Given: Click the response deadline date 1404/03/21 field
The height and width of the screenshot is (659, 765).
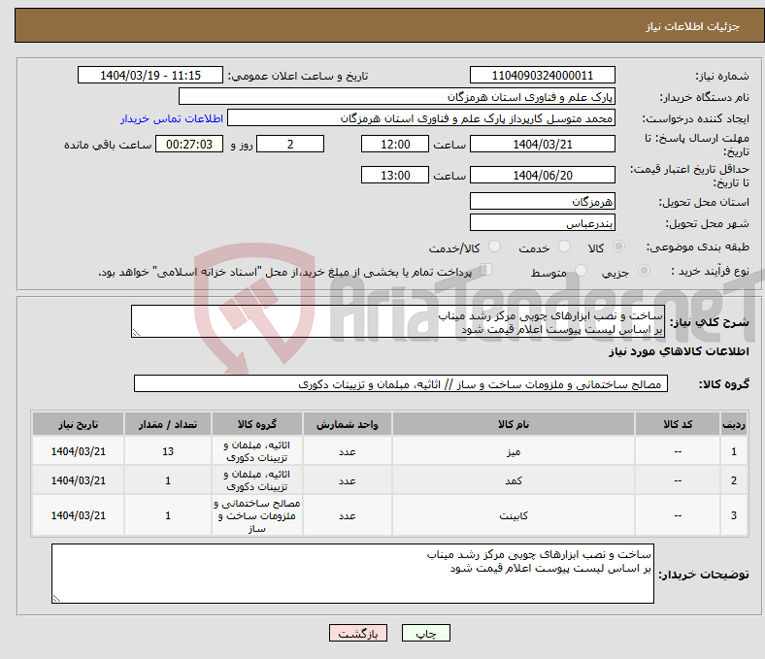Looking at the screenshot, I should coord(542,144).
